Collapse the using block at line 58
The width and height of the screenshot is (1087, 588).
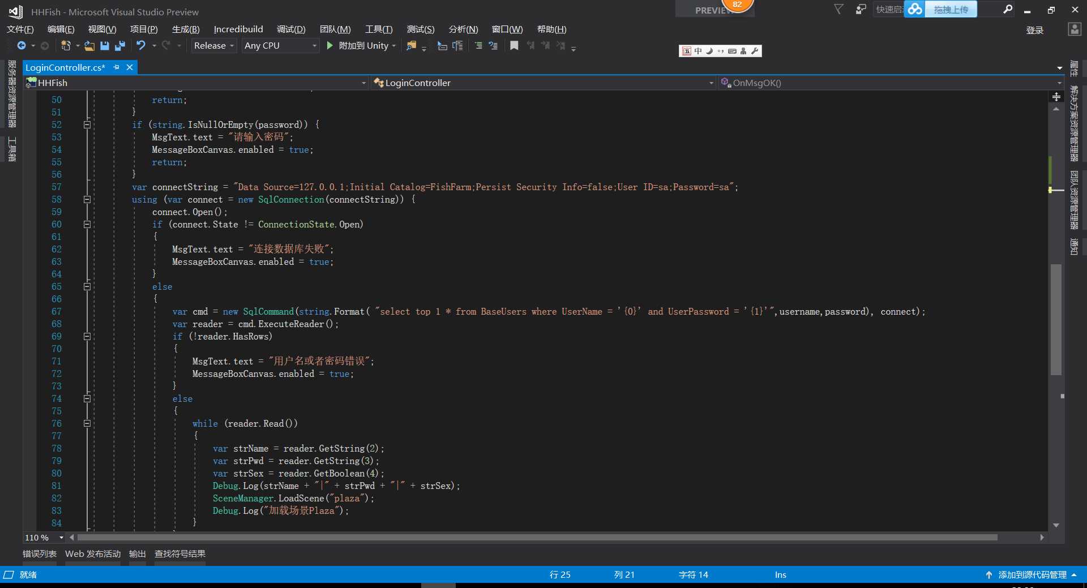pos(87,199)
